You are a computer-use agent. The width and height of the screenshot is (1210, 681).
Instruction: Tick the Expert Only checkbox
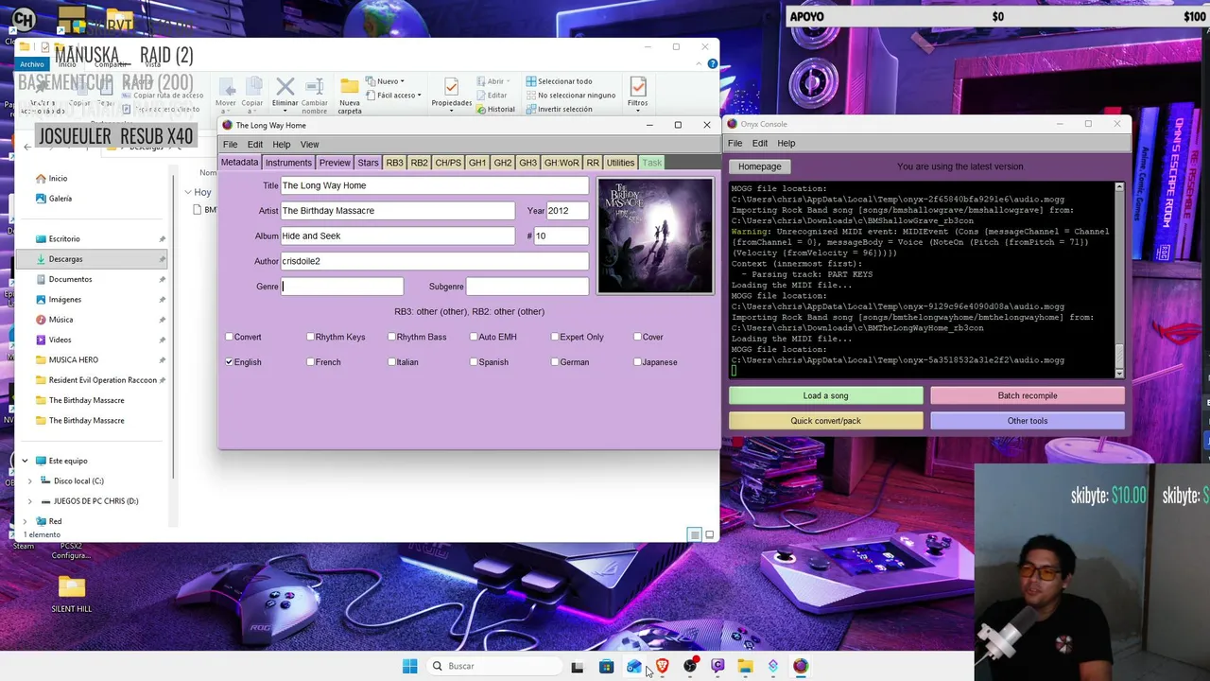click(555, 337)
